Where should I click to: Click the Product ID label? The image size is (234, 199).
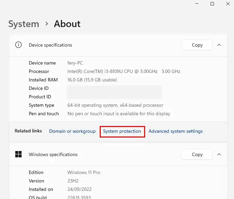(40, 97)
